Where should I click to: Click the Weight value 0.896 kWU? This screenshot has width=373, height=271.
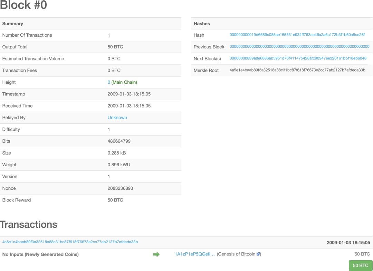(119, 165)
